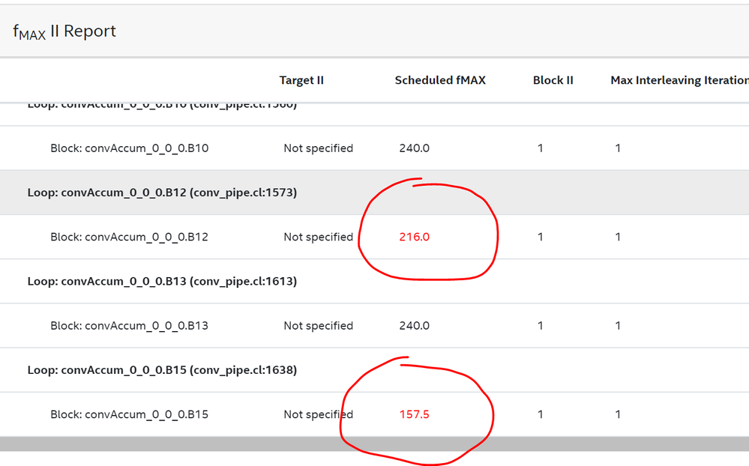The width and height of the screenshot is (749, 466).
Task: Select the Block convAccum_0_0_0.B12 entry
Action: (x=129, y=237)
